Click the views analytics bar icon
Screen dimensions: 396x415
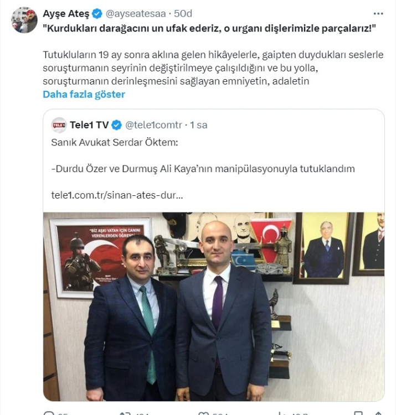[281, 413]
